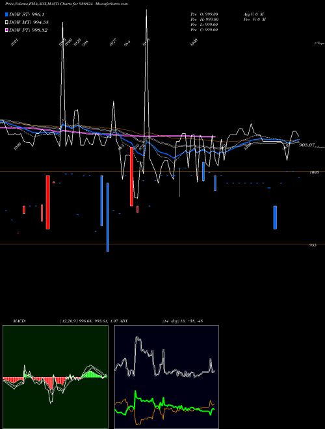The width and height of the screenshot is (325, 429).
Task: Click the 'MACD:' indicator label
Action: click(19, 321)
